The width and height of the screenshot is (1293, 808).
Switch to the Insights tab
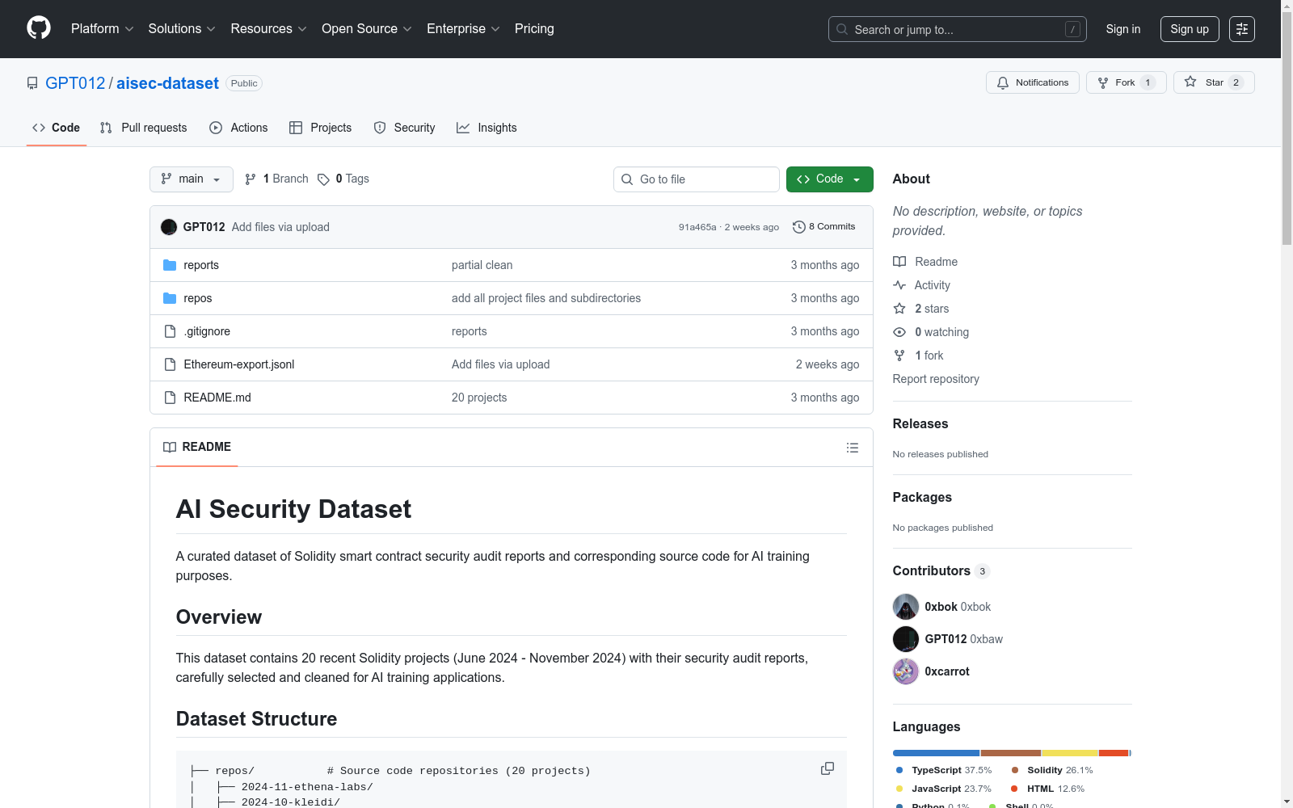pyautogui.click(x=486, y=128)
